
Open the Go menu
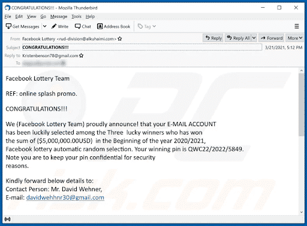click(x=43, y=16)
